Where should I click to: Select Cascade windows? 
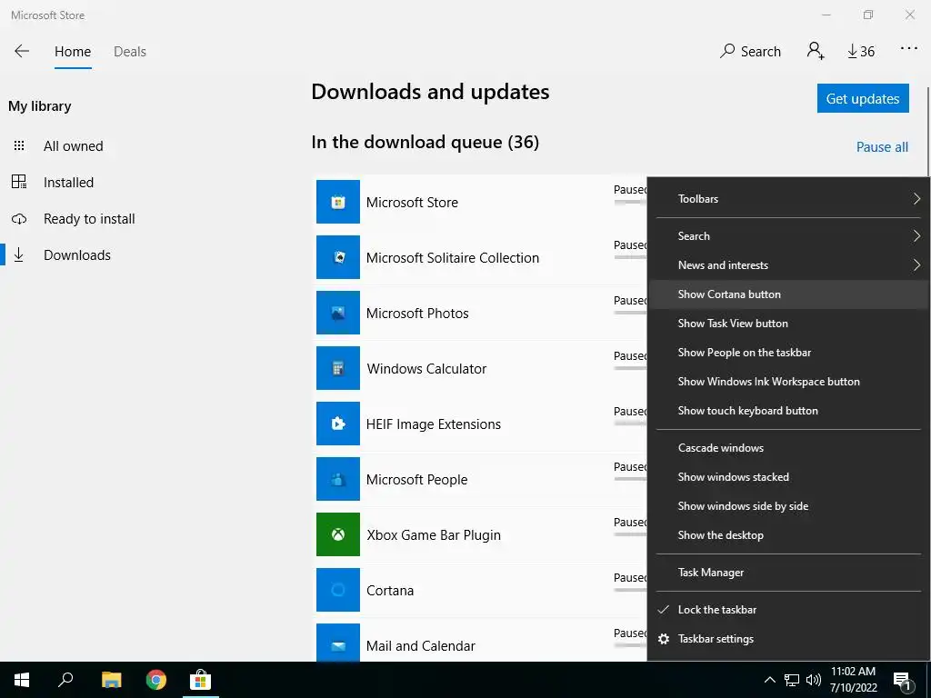click(788, 448)
